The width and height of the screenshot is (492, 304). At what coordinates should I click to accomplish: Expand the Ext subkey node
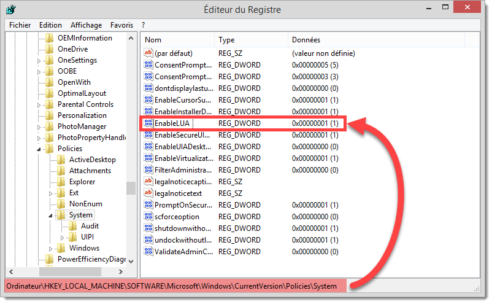click(50, 193)
